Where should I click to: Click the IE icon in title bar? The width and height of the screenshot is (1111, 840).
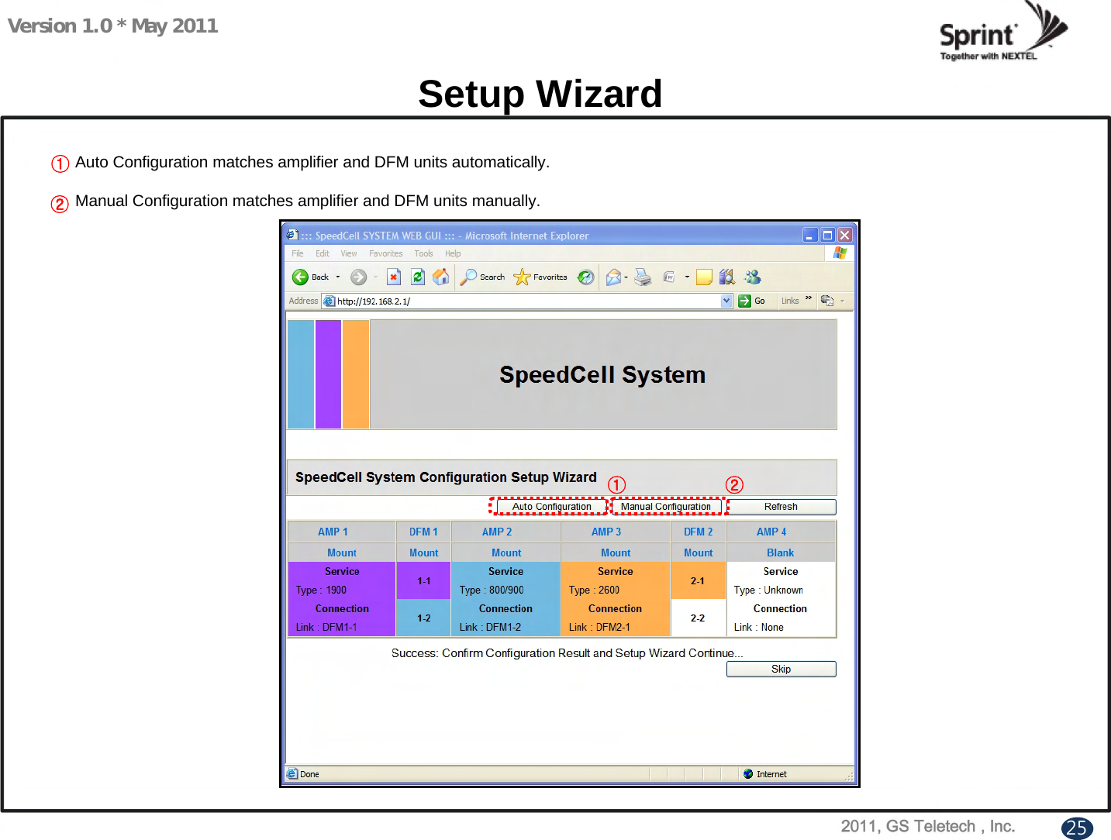click(x=292, y=235)
